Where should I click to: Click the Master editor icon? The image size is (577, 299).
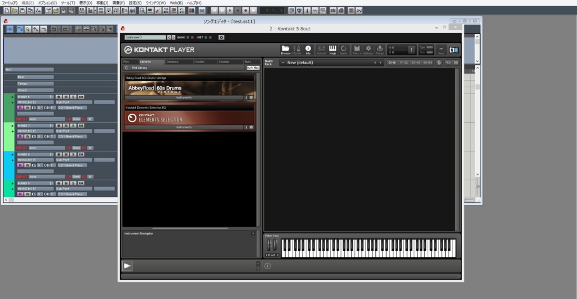coord(297,50)
